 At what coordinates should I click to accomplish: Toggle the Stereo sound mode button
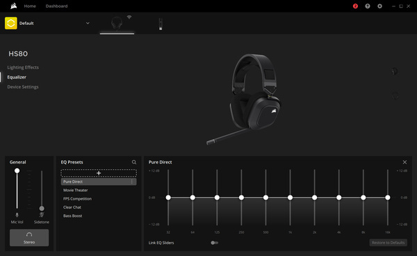coord(29,238)
